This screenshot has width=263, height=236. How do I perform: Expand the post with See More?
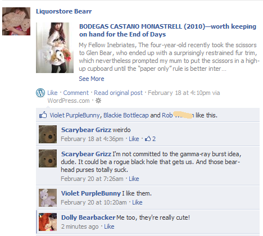[x=92, y=79]
